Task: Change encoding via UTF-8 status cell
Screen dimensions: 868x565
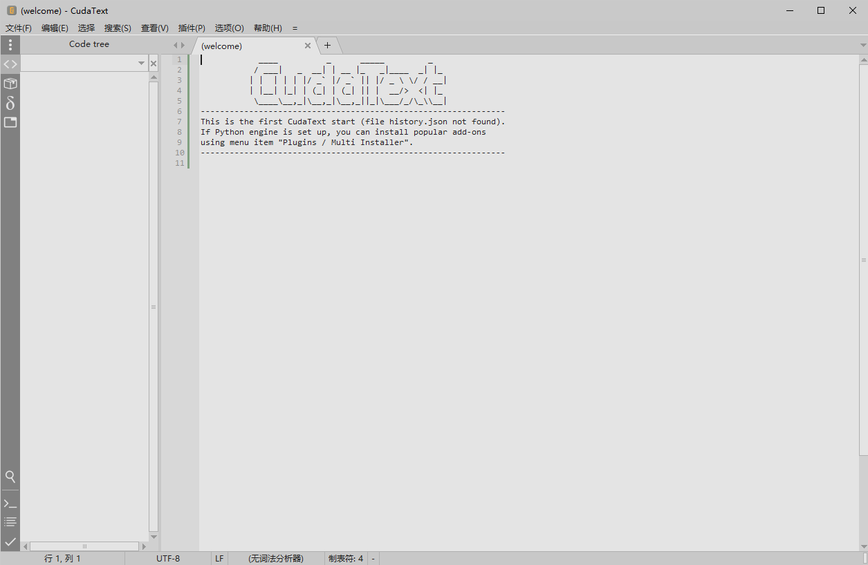Action: click(168, 558)
